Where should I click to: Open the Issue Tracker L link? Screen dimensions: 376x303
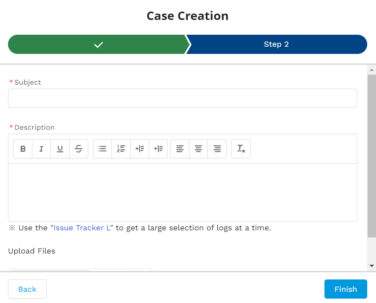tap(82, 228)
